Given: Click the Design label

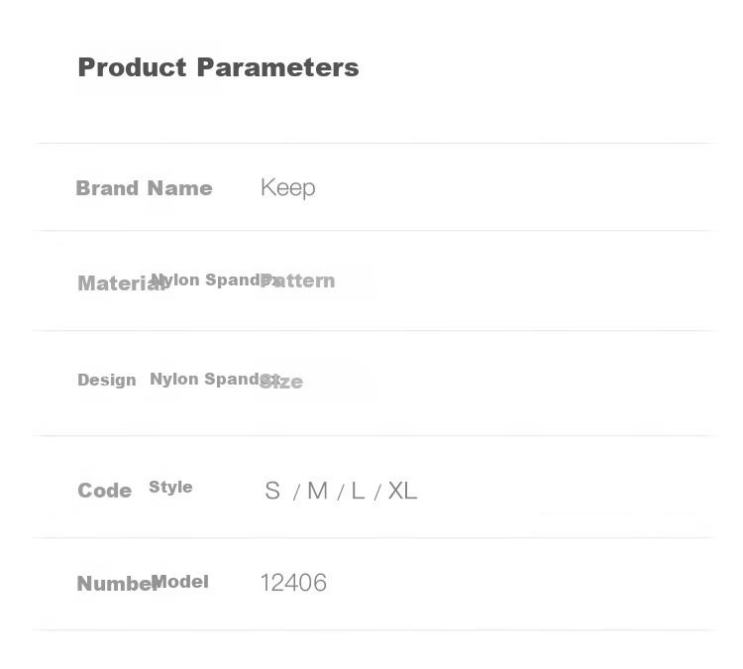Looking at the screenshot, I should pos(107,380).
